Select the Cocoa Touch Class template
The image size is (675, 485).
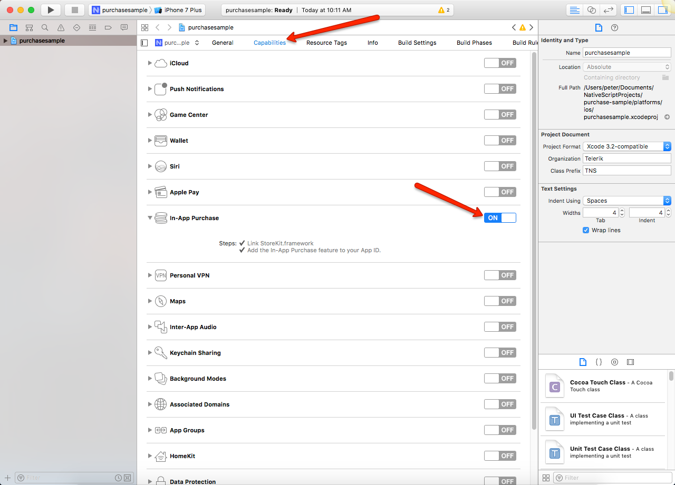click(602, 386)
